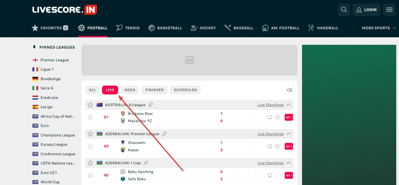Star the Brisbane Roar match as favorite
This screenshot has height=185, width=399.
click(90, 117)
